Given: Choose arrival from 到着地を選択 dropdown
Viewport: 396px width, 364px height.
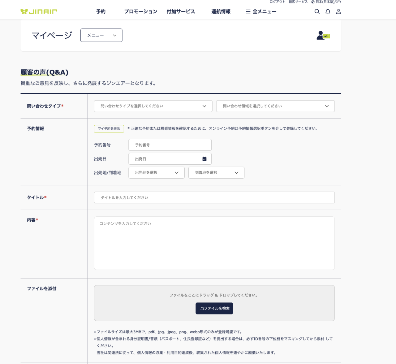Looking at the screenshot, I should pos(216,173).
